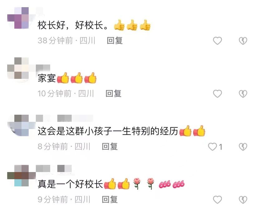
Task: Dislike the '这会是这群小孩子' comment
Action: coord(243,147)
